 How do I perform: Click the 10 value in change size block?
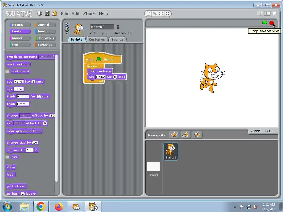coord(35,143)
